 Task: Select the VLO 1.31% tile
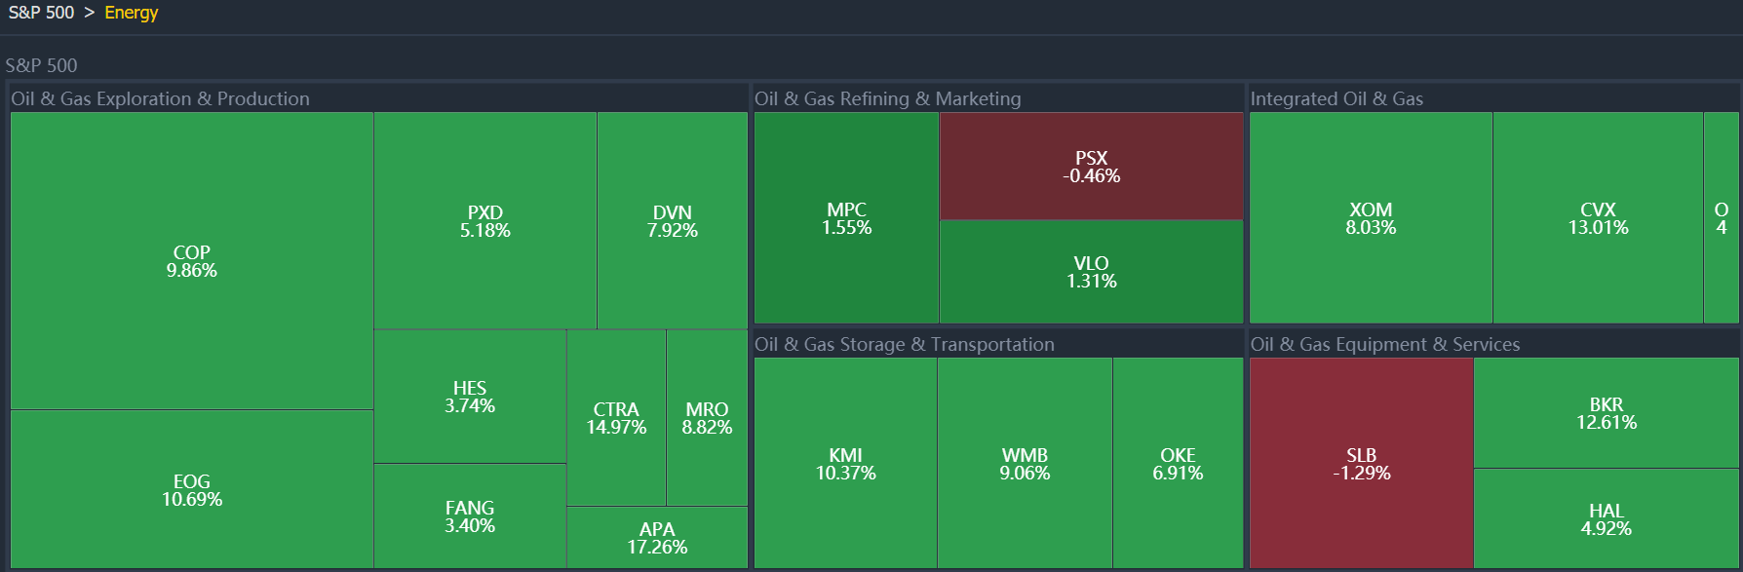(1091, 271)
